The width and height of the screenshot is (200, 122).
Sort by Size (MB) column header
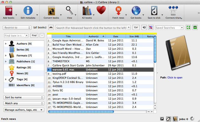pyautogui.click(x=134, y=36)
